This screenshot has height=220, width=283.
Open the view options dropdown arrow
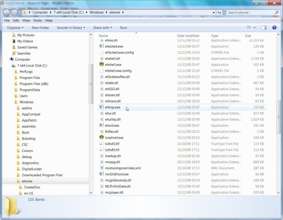point(254,27)
